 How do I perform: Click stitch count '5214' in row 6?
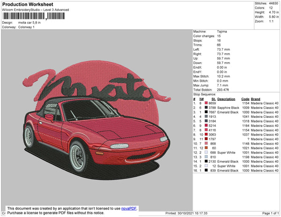click(x=212, y=126)
